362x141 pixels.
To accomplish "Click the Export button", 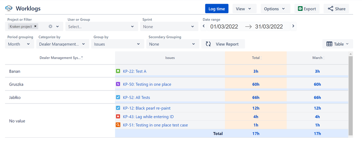I will coord(307,9).
